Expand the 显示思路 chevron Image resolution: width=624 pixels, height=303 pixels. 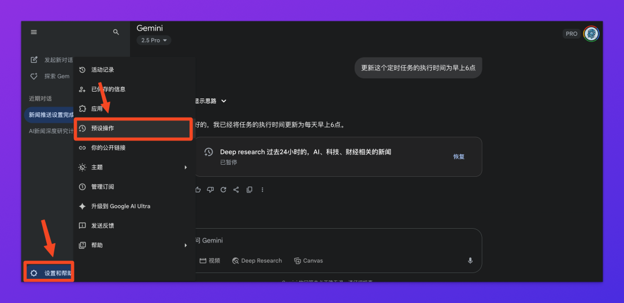coord(224,101)
